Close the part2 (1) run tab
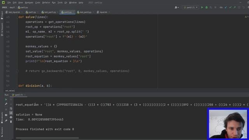Image resolution: width=249 pixels, height=140 pixels. (x=25, y=95)
